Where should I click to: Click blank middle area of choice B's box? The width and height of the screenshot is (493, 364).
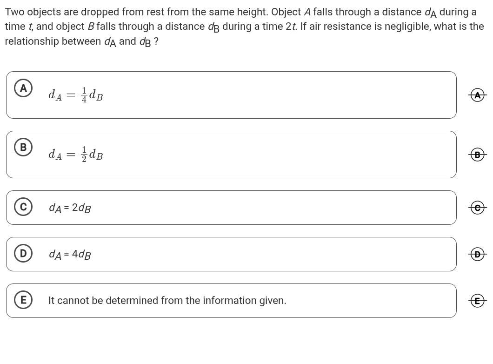coord(279,155)
